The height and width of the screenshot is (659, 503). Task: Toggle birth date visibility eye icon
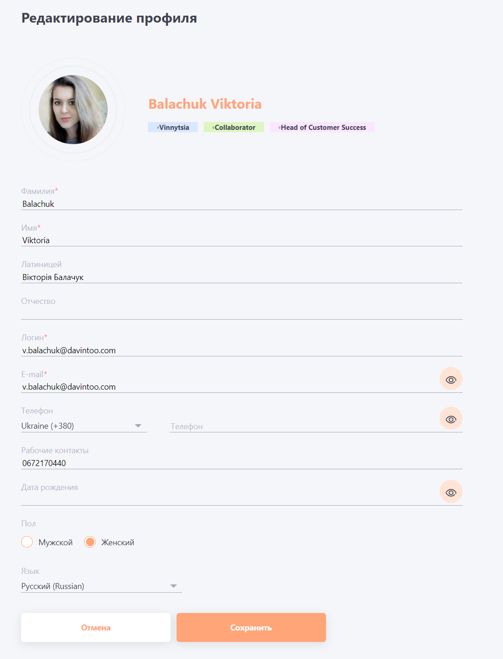click(451, 492)
